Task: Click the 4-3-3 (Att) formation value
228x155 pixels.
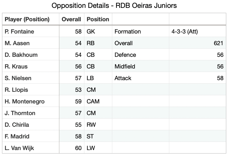Action: [x=185, y=31]
